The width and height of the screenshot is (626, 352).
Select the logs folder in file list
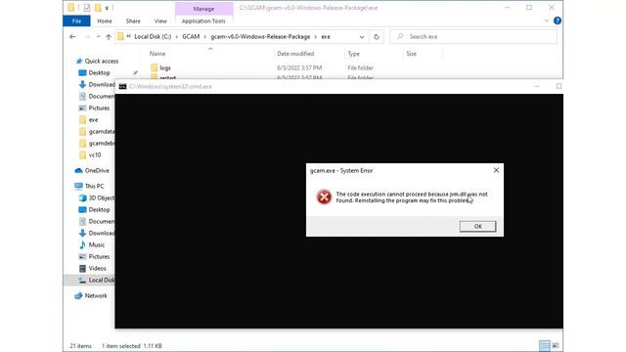pos(165,67)
